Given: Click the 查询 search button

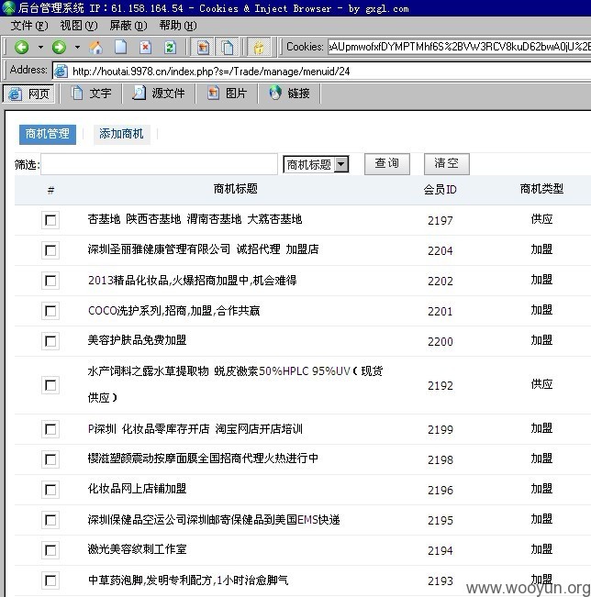Looking at the screenshot, I should point(386,164).
